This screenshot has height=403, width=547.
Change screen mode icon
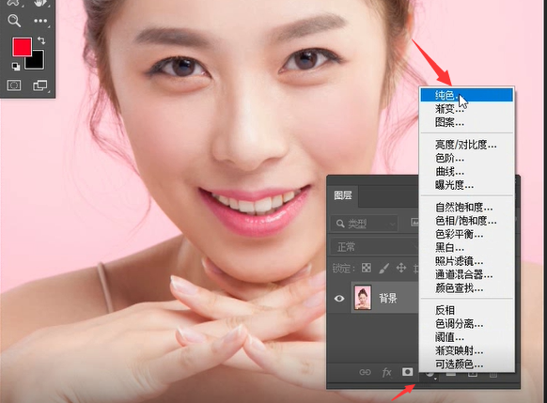pyautogui.click(x=39, y=85)
